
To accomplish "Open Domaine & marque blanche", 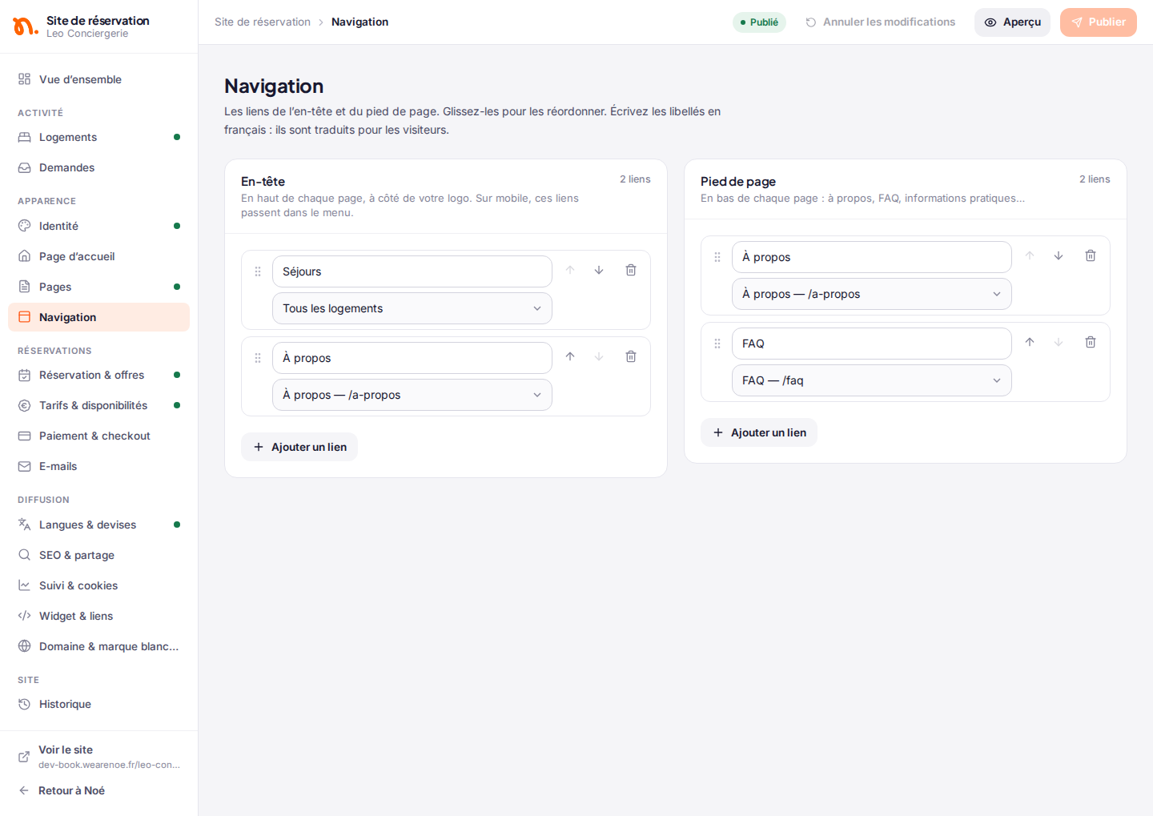I will click(x=98, y=646).
